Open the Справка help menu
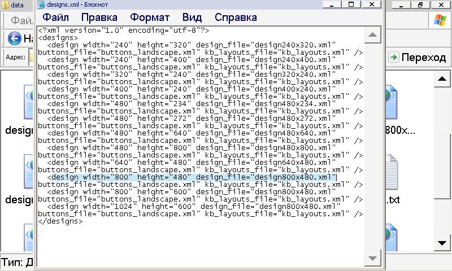 [x=236, y=18]
